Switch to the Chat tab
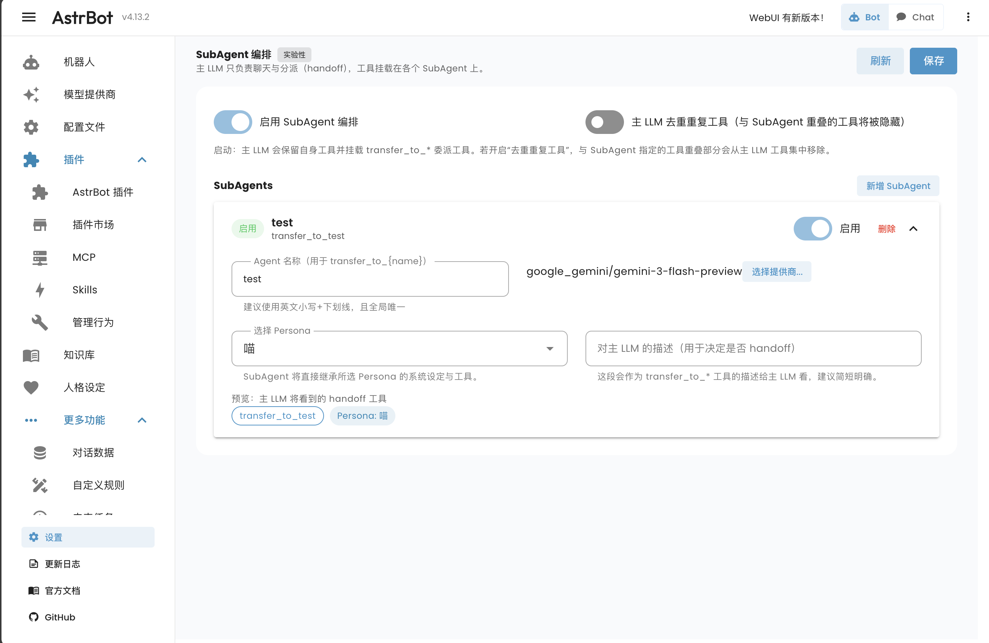This screenshot has width=989, height=643. coord(915,17)
